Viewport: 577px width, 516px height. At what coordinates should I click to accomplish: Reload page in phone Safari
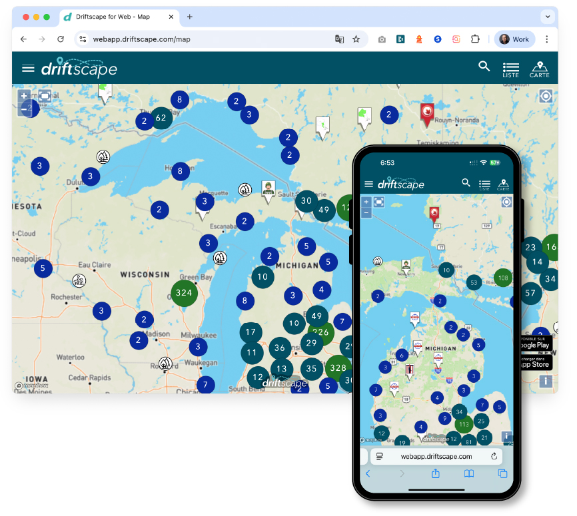tap(494, 456)
